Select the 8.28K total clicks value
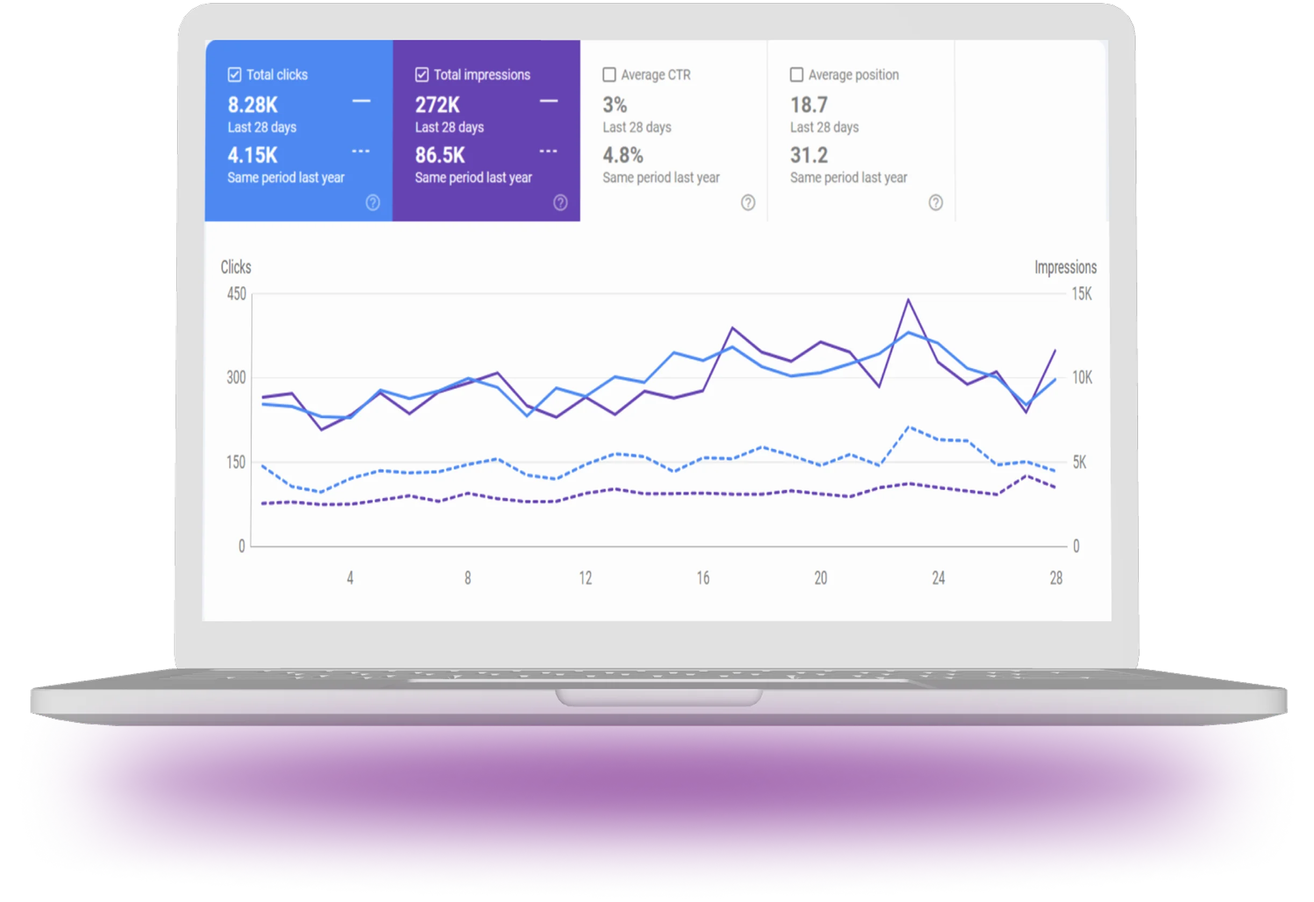The image size is (1314, 902). coord(253,105)
